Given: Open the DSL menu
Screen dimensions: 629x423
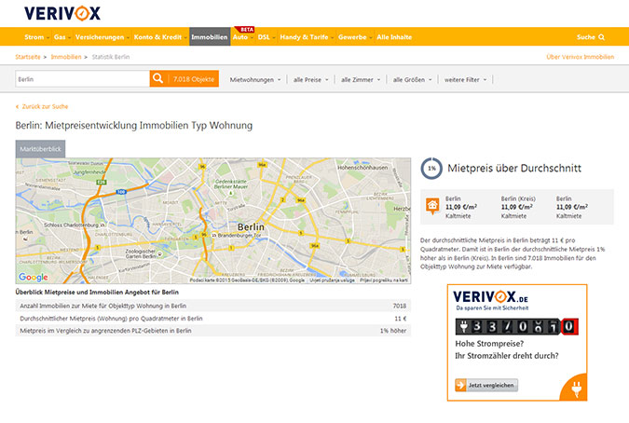Looking at the screenshot, I should 266,37.
